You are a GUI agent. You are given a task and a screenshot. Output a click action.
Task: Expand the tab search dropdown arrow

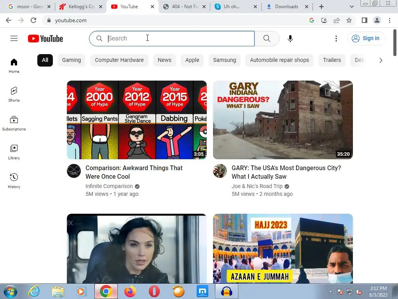click(351, 7)
